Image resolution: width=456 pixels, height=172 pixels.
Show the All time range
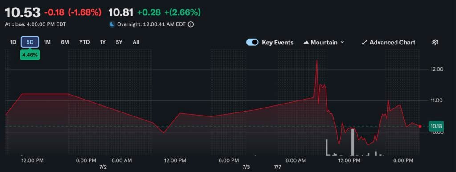(136, 42)
